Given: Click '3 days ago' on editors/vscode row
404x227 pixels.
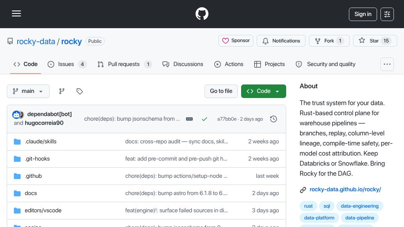Looking at the screenshot, I should tap(266, 210).
